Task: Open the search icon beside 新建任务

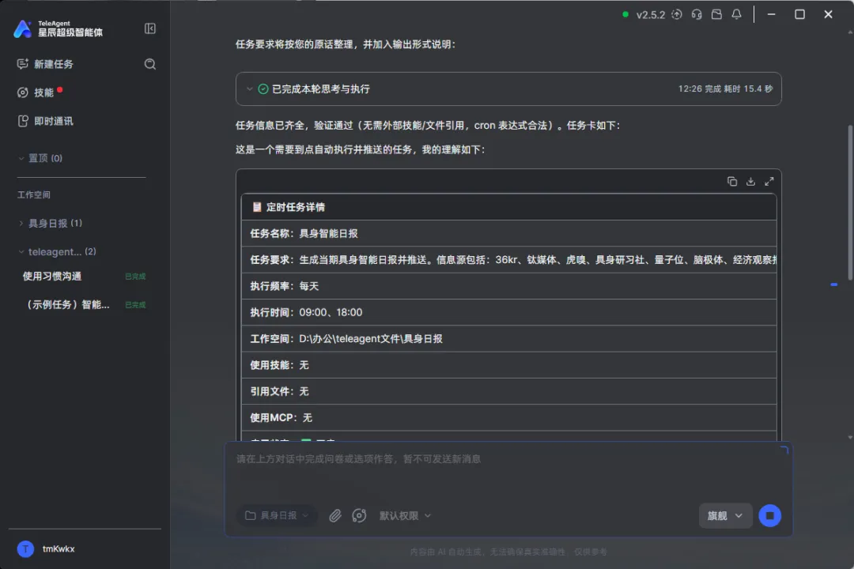Action: [x=149, y=64]
